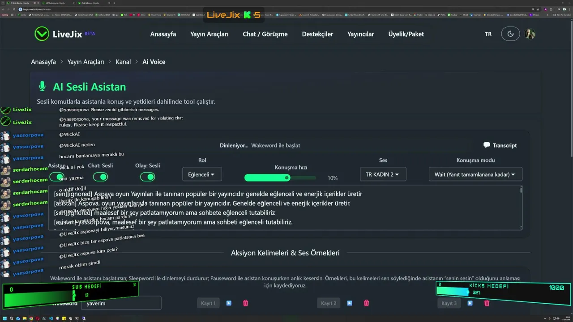Open the Yayıncılar menu

pos(360,34)
